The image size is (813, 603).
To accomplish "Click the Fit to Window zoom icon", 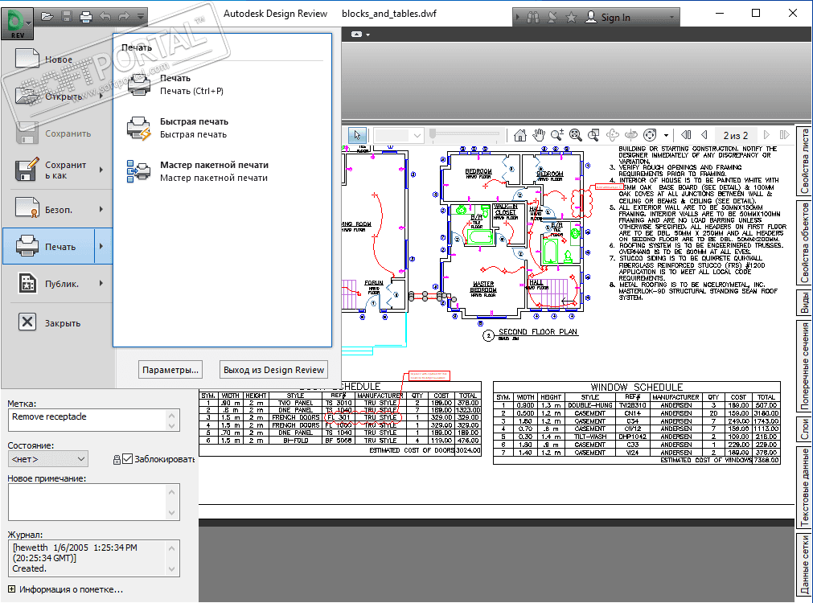I will coord(576,135).
